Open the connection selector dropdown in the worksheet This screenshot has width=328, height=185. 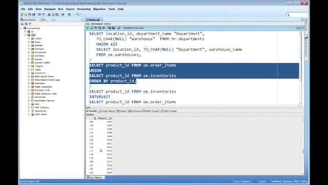click(x=299, y=28)
